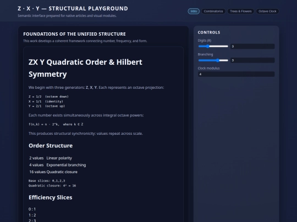
Task: Click the 'Foundations of the Unified Structure' heading
Action: [74, 34]
